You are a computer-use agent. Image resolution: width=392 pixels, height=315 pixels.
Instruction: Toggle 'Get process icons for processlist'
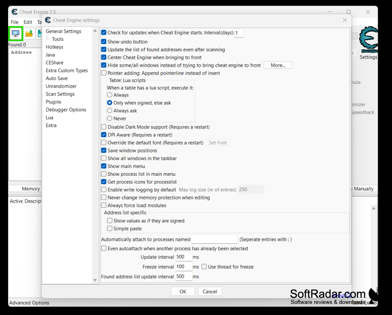[x=104, y=181]
